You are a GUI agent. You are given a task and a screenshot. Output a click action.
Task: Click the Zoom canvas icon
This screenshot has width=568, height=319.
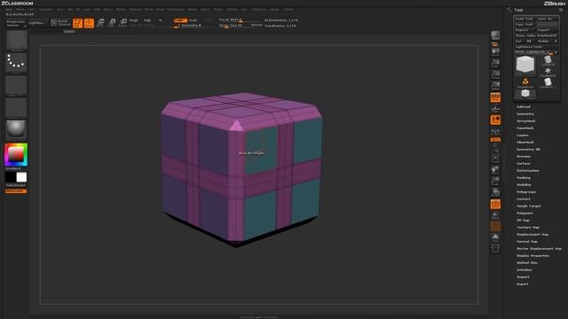495,63
